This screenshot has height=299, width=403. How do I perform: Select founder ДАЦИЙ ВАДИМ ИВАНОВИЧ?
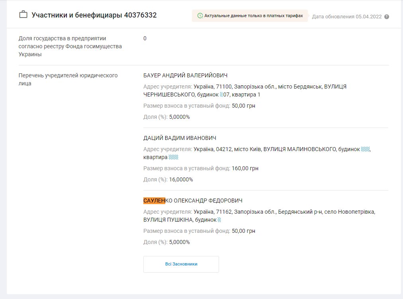pyautogui.click(x=180, y=138)
